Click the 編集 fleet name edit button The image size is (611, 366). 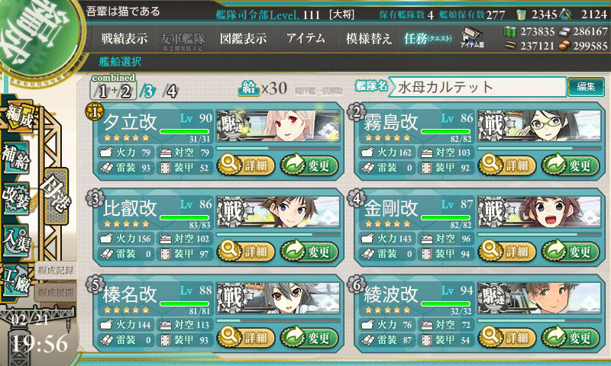pyautogui.click(x=586, y=87)
